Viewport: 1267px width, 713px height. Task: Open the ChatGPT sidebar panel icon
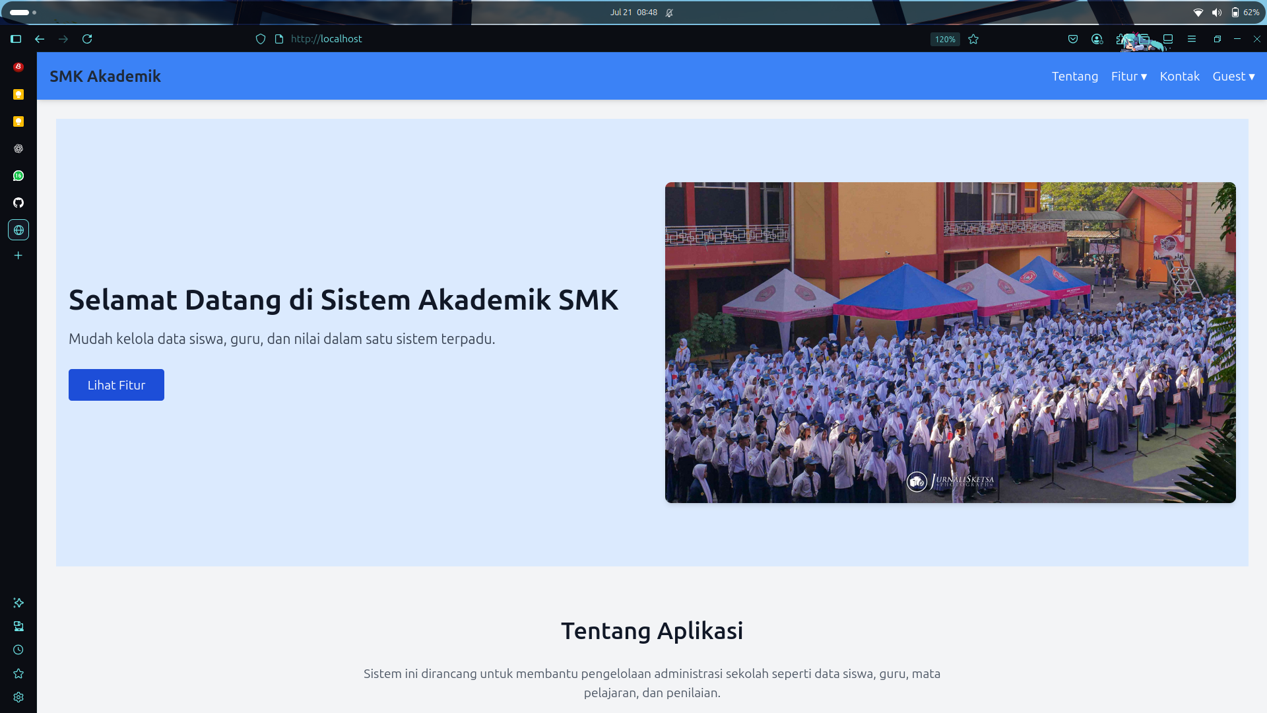[x=18, y=149]
